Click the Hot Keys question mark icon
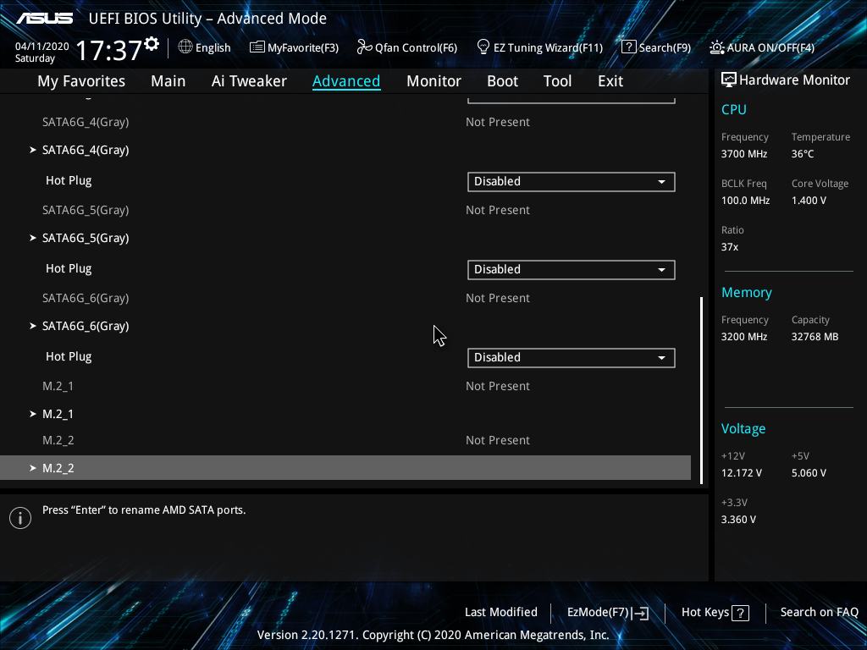867x650 pixels. pos(740,613)
